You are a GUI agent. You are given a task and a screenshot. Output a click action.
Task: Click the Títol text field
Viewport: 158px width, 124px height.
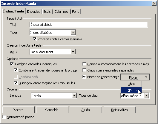pyautogui.click(x=89, y=25)
